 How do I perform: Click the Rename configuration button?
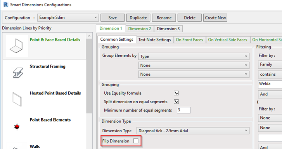(x=164, y=17)
